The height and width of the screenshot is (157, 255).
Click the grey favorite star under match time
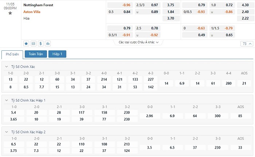click(10, 13)
